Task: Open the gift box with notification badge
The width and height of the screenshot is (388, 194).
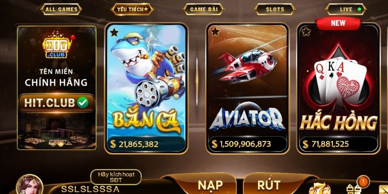Action: click(354, 188)
